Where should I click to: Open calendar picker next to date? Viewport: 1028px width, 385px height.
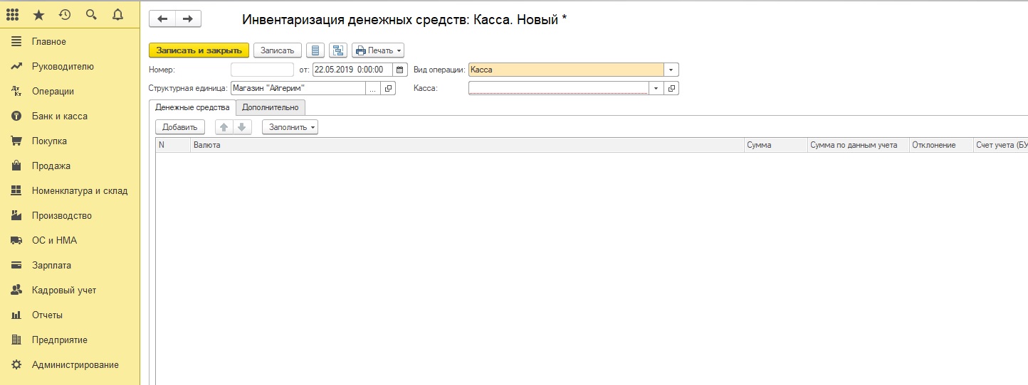pyautogui.click(x=399, y=70)
